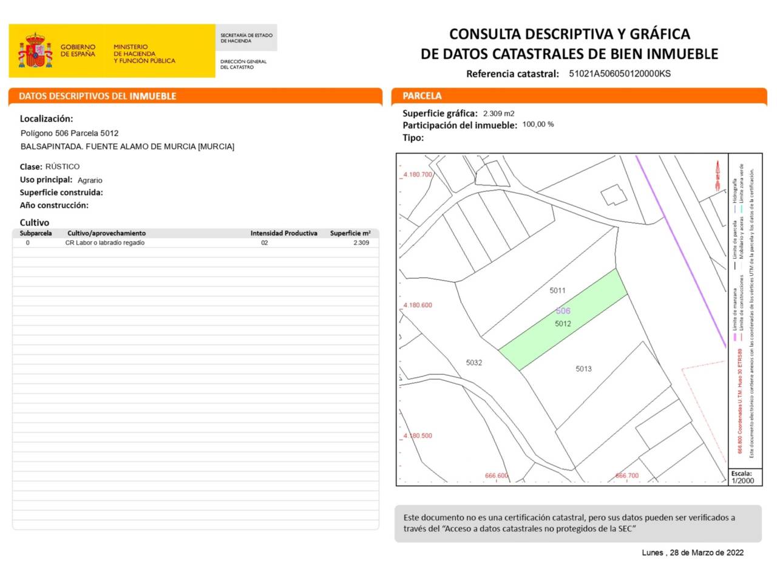The height and width of the screenshot is (583, 777).
Task: Click the '666.600' coordinate on the map
Action: 497,476
